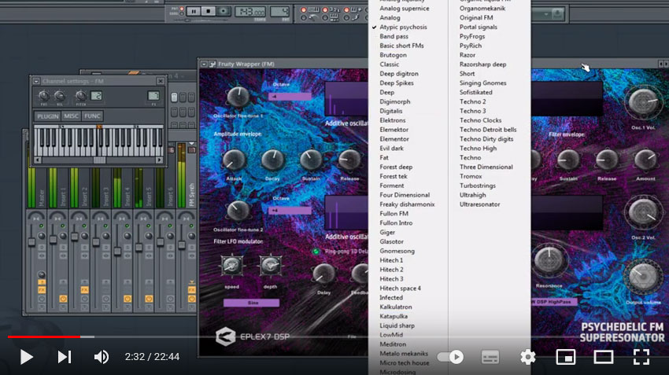Click the Oscillator fine-tune 1 knob
The image size is (669, 375).
pos(238,97)
